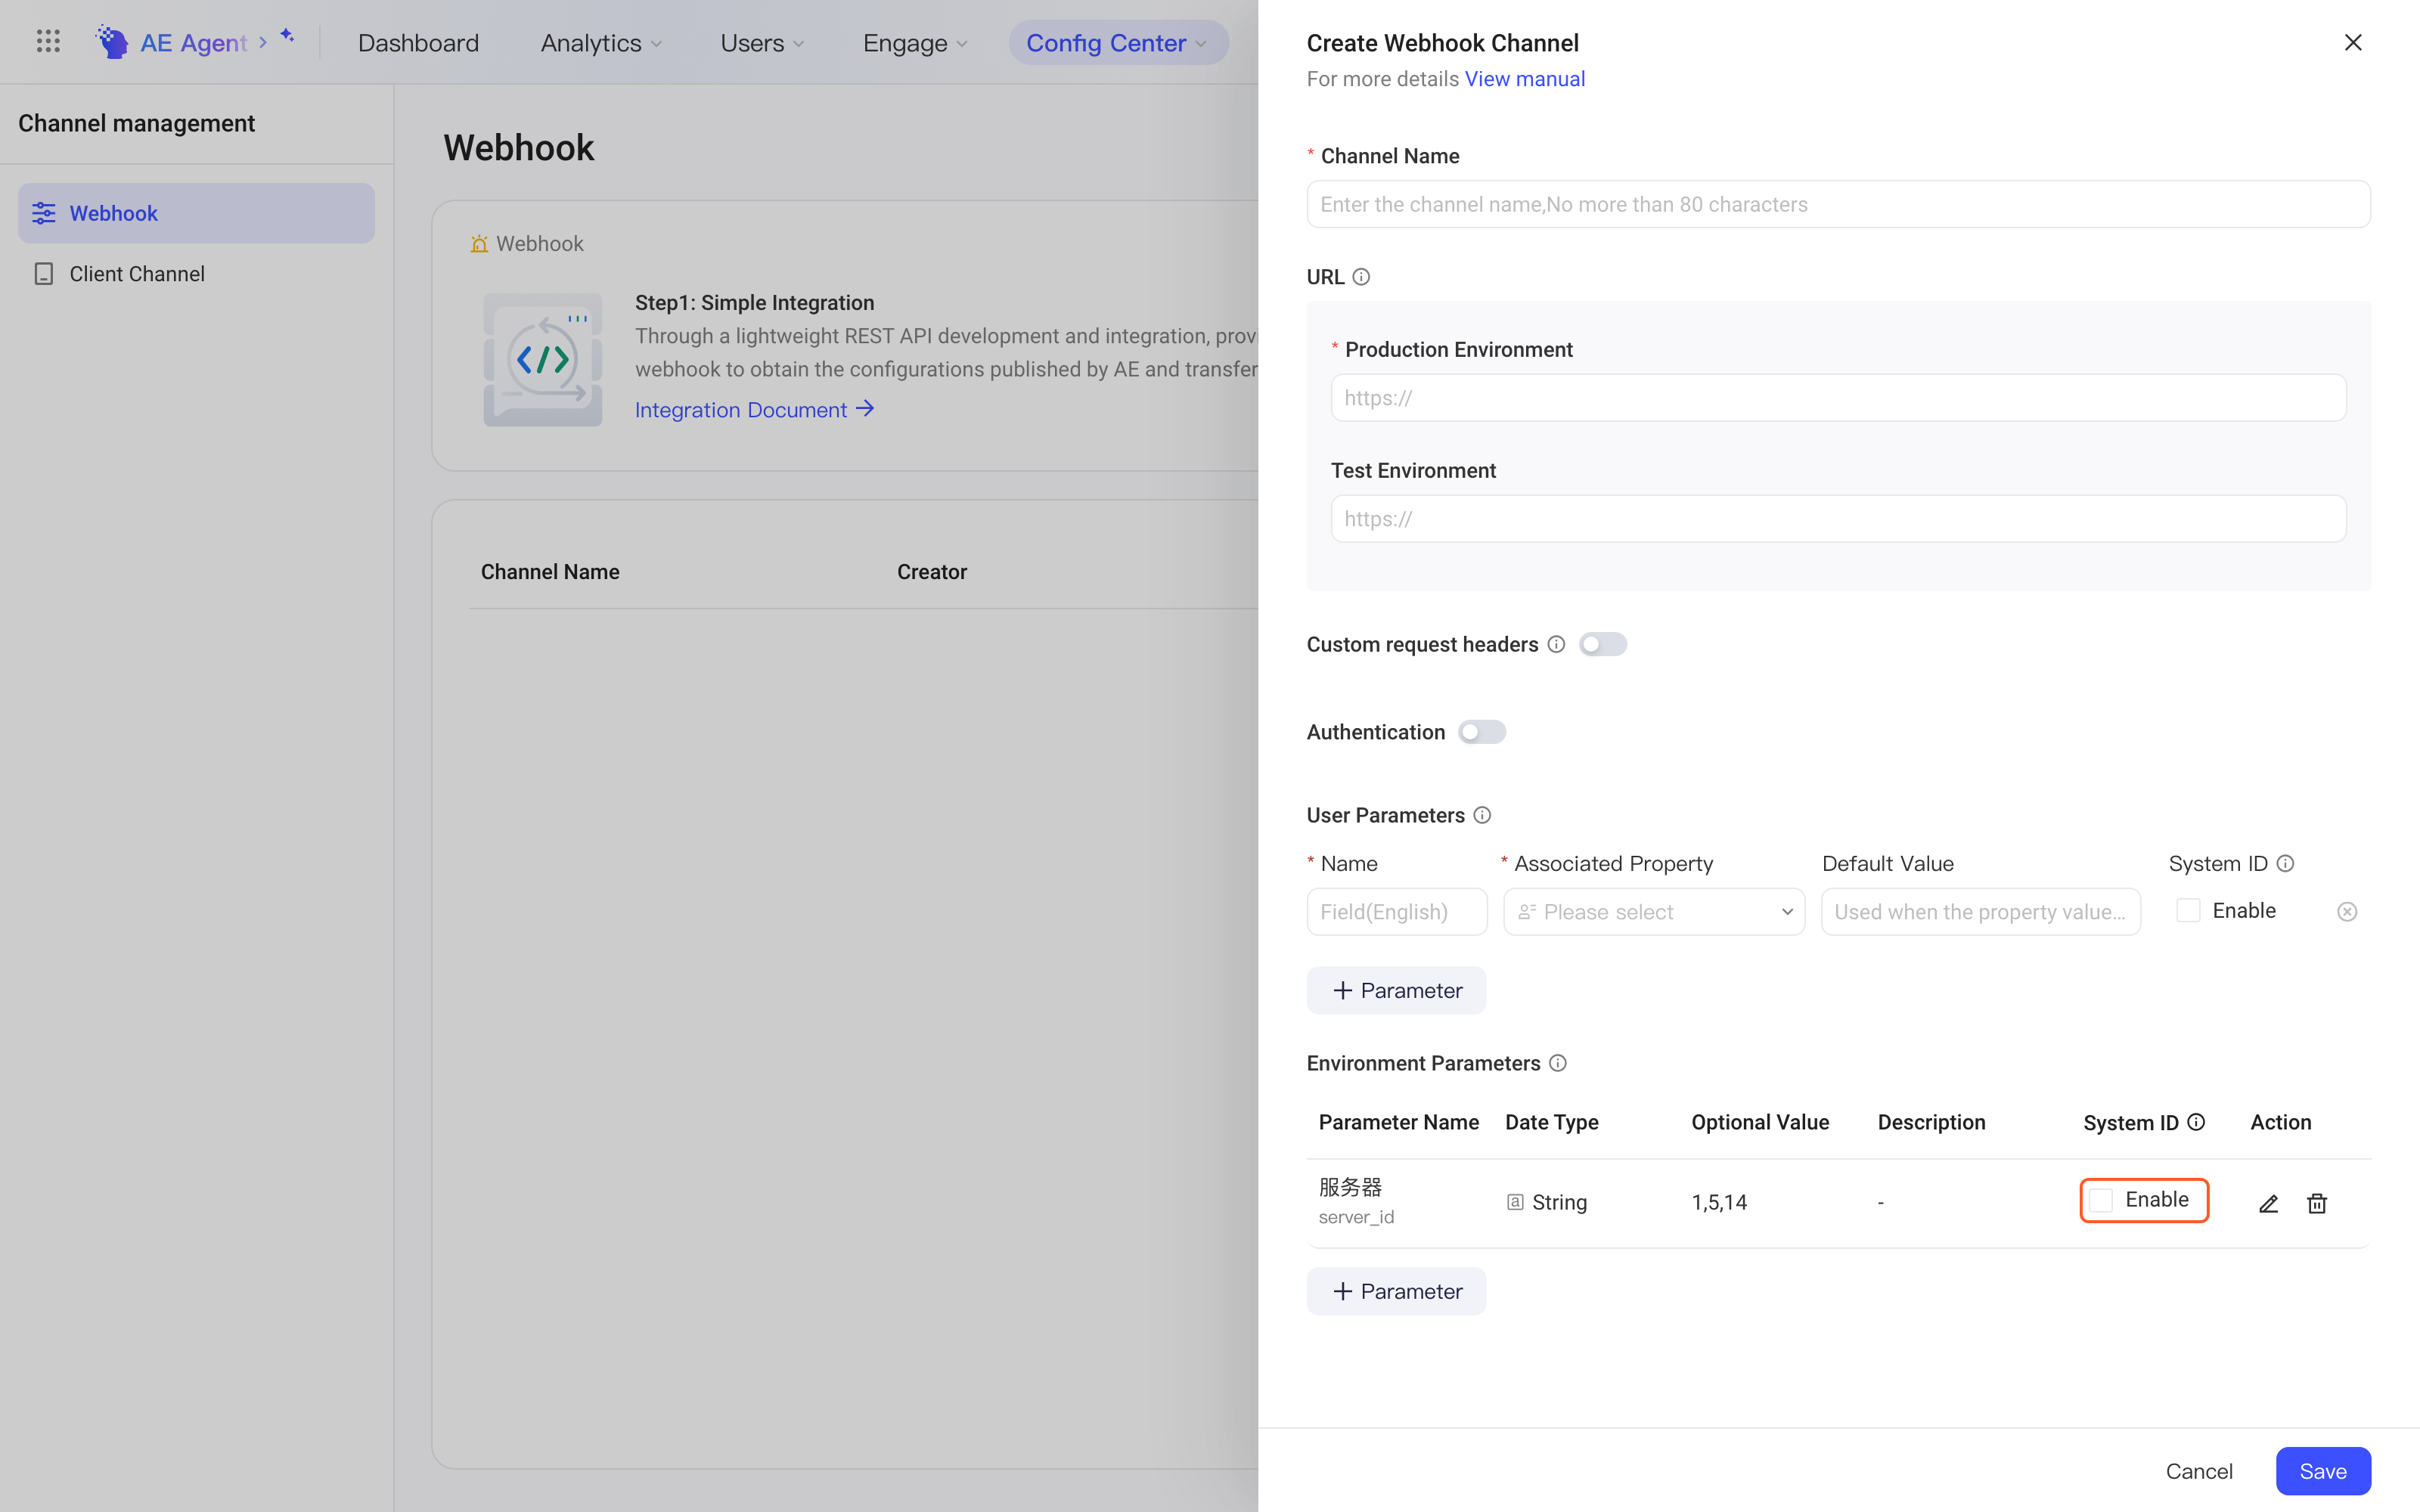Toggle the Custom request headers switch
Viewport: 2420px width, 1512px height.
tap(1603, 644)
